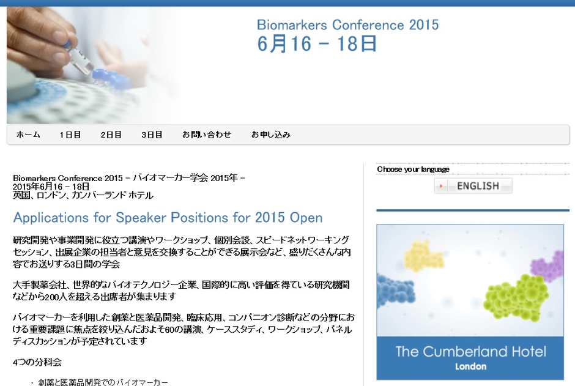Open the お申し込み registration page
The image size is (575, 386).
point(270,135)
